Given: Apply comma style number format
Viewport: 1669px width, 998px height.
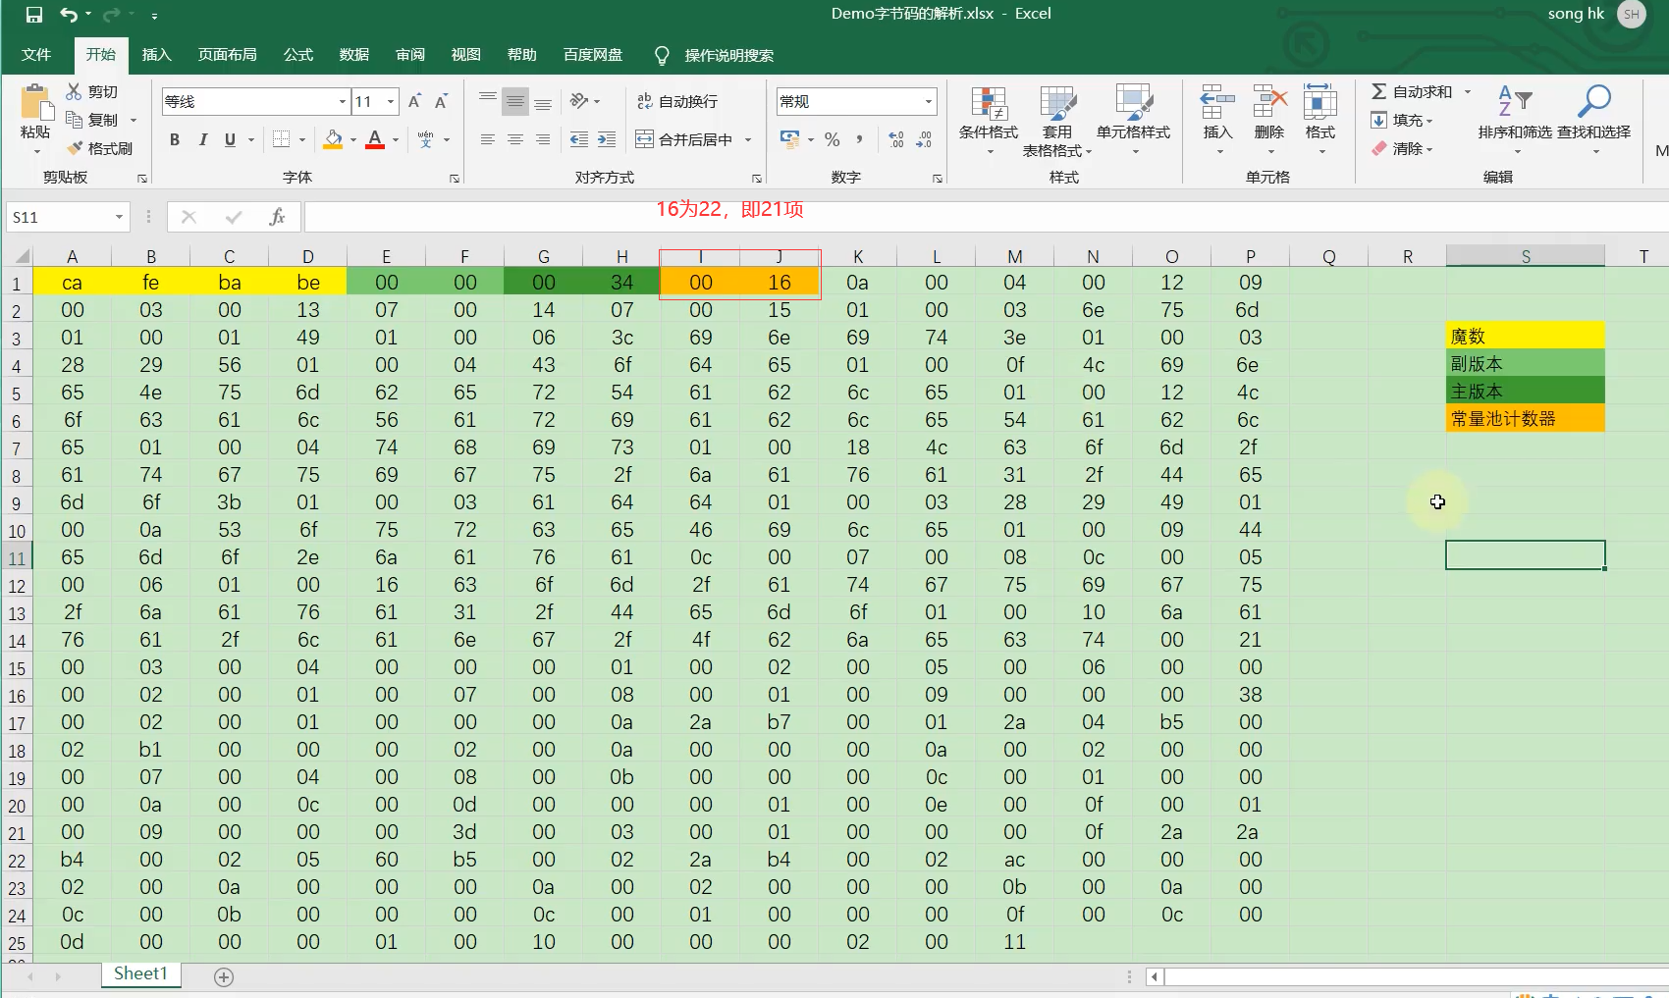Looking at the screenshot, I should coord(859,139).
